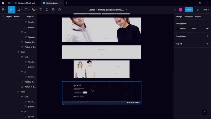The width and height of the screenshot is (211, 119).
Task: Click the background color swatch
Action: pos(178,28)
